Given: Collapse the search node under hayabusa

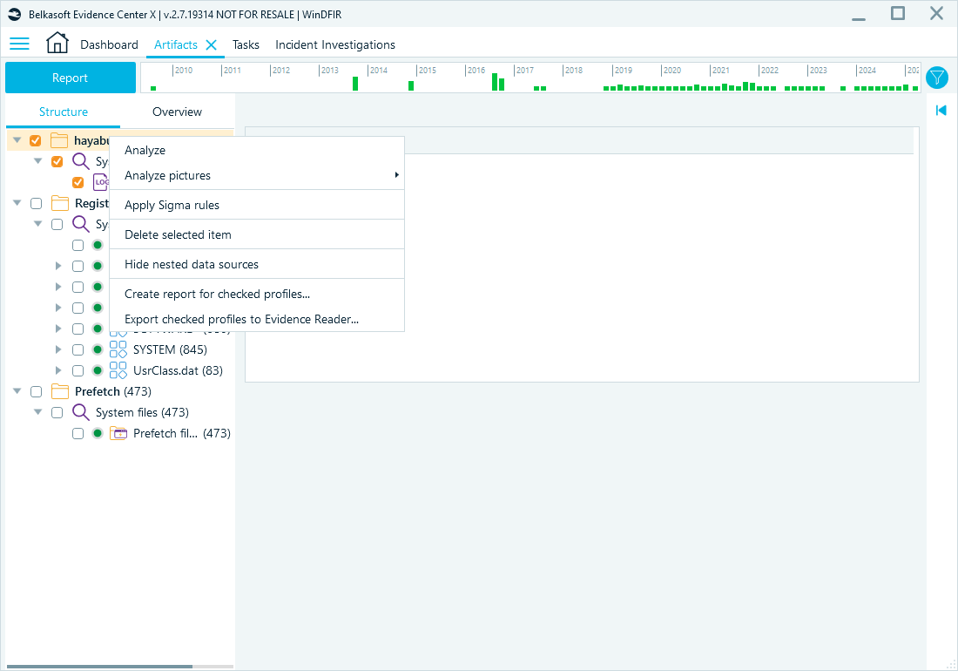Looking at the screenshot, I should 37,161.
